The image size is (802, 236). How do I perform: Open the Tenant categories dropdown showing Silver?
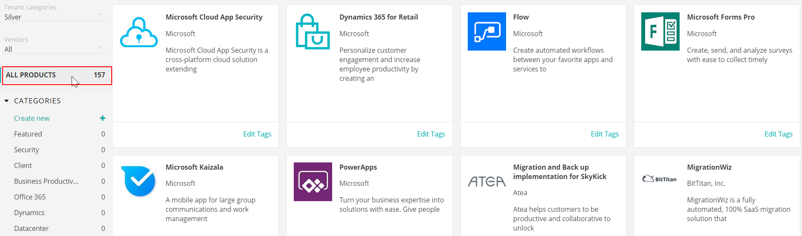coord(54,17)
